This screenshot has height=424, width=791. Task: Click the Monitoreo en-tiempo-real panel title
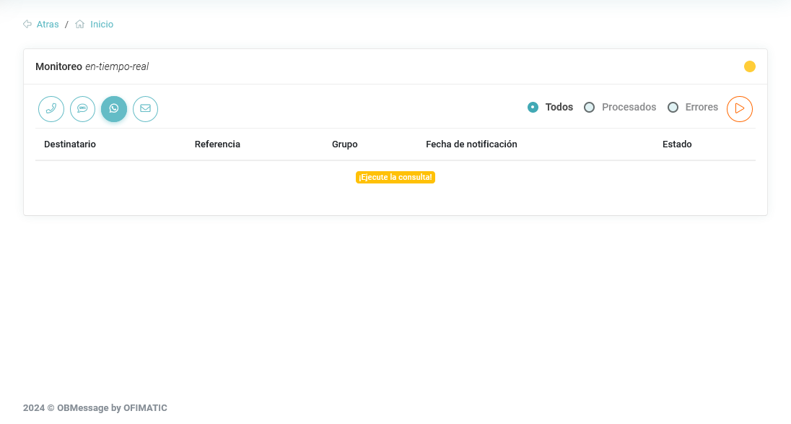(x=92, y=66)
